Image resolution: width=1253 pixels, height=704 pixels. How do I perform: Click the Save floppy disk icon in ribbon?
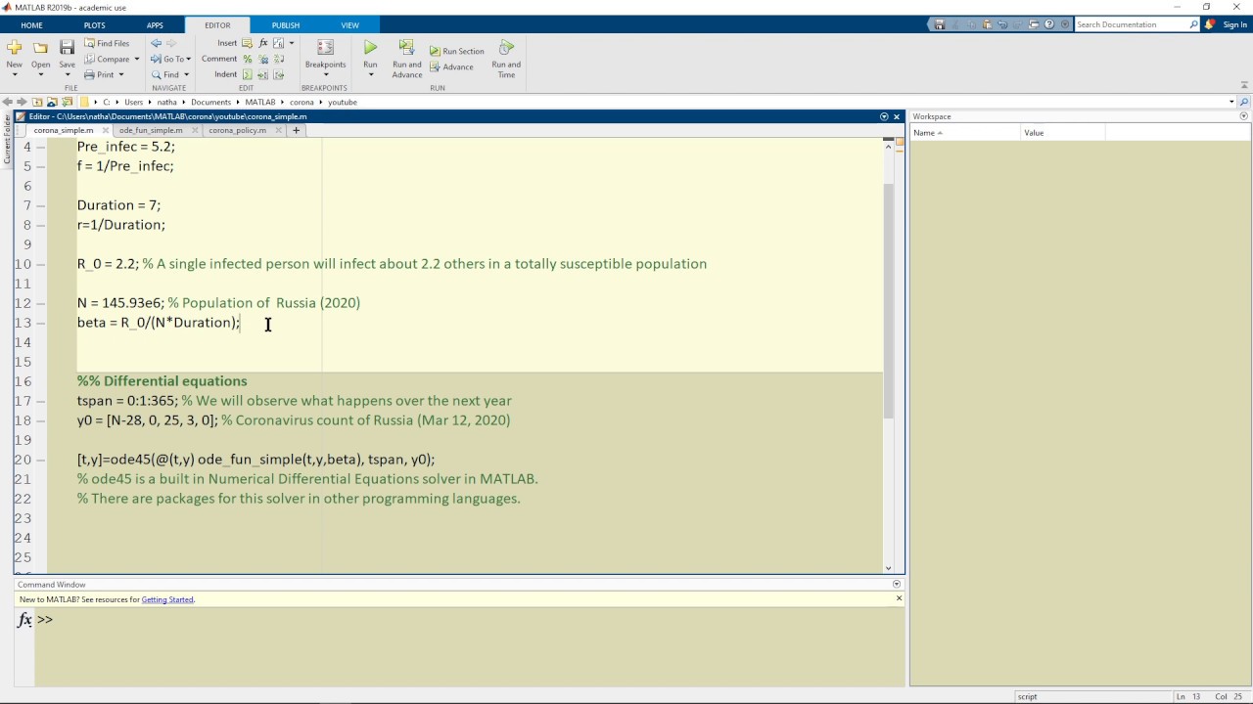[67, 47]
